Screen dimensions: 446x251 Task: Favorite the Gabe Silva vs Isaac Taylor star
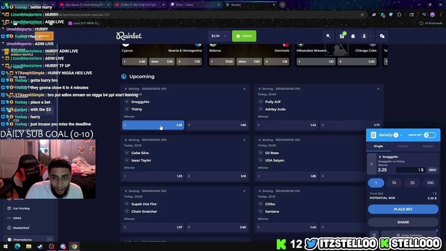tap(244, 140)
